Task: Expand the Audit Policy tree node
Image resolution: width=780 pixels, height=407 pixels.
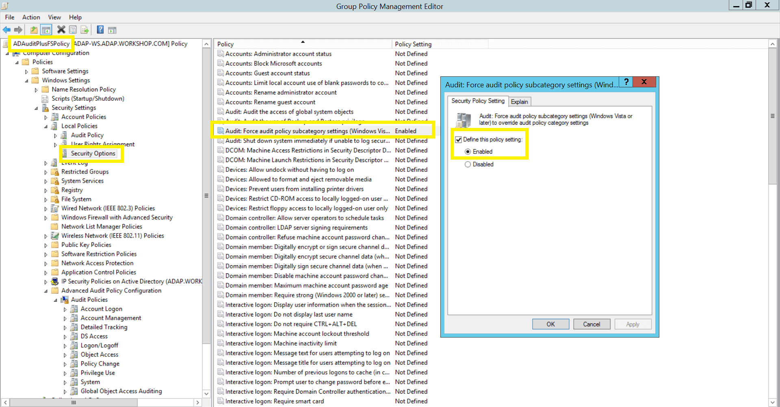Action: [x=56, y=136]
